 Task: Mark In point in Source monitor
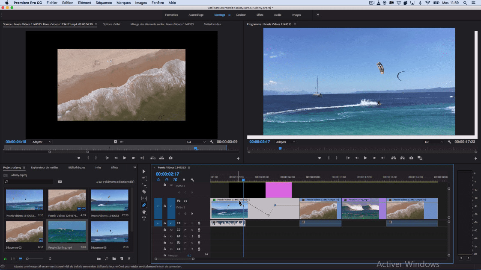tap(88, 158)
